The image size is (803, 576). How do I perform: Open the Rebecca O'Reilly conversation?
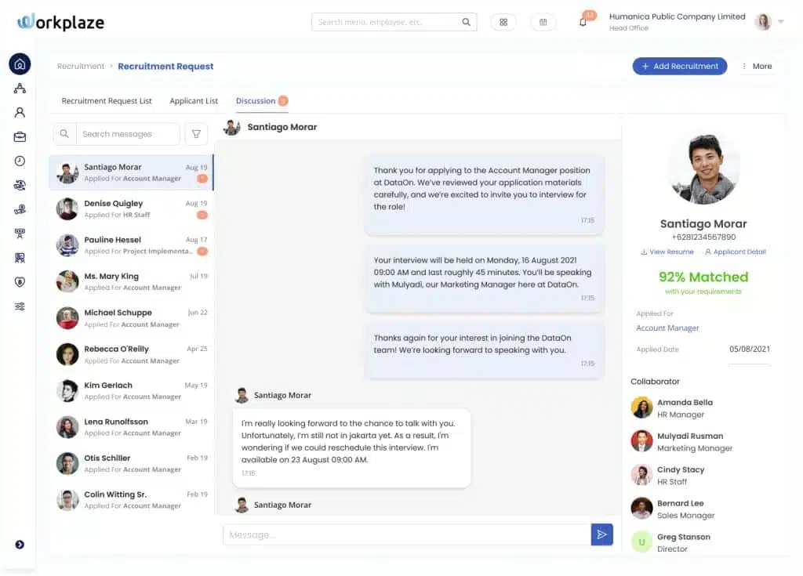coord(131,354)
